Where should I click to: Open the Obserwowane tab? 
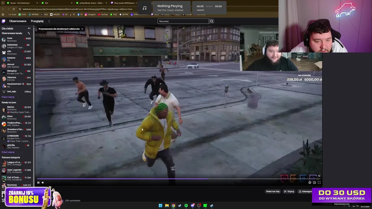pos(18,21)
